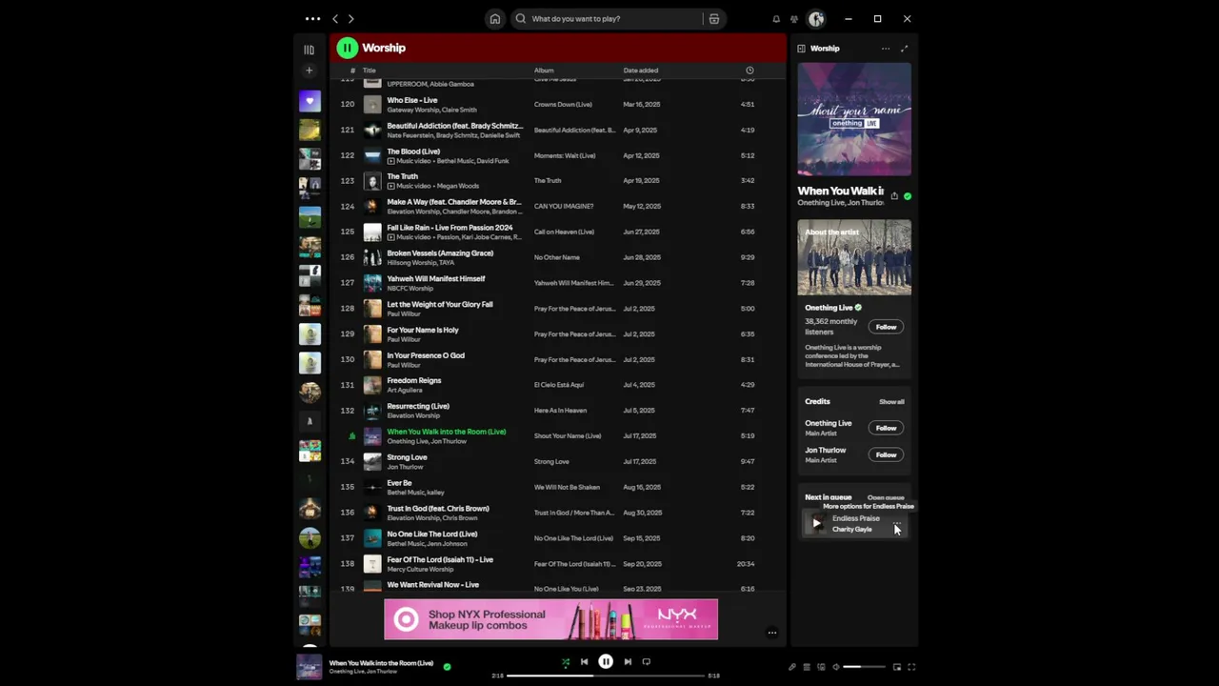Click the video icon under The Truth
This screenshot has height=686, width=1219.
390,186
